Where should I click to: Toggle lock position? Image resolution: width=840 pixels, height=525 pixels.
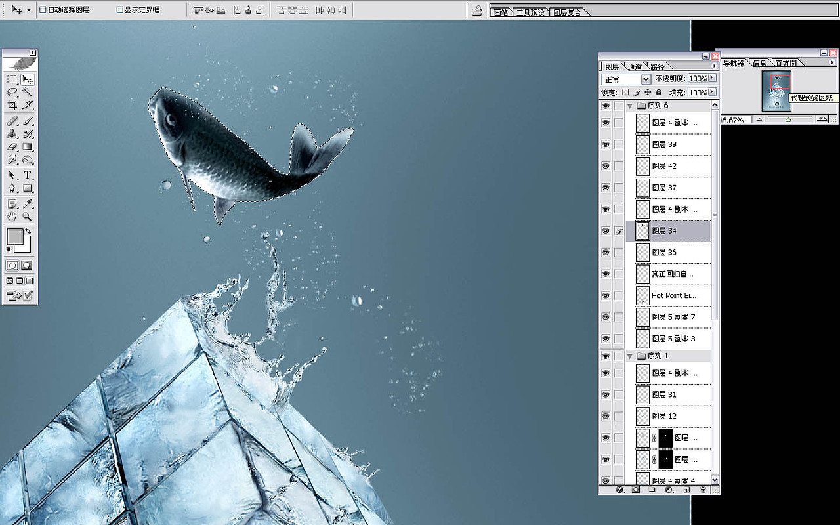pos(648,93)
